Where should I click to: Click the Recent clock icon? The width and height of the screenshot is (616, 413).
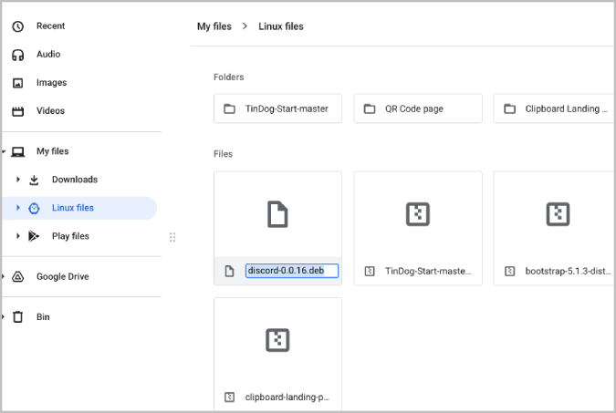click(17, 26)
